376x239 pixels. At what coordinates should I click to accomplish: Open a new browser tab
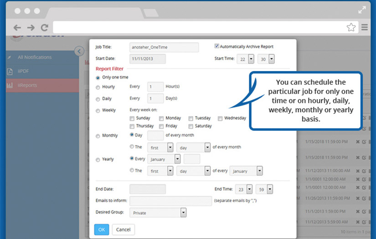point(151,13)
